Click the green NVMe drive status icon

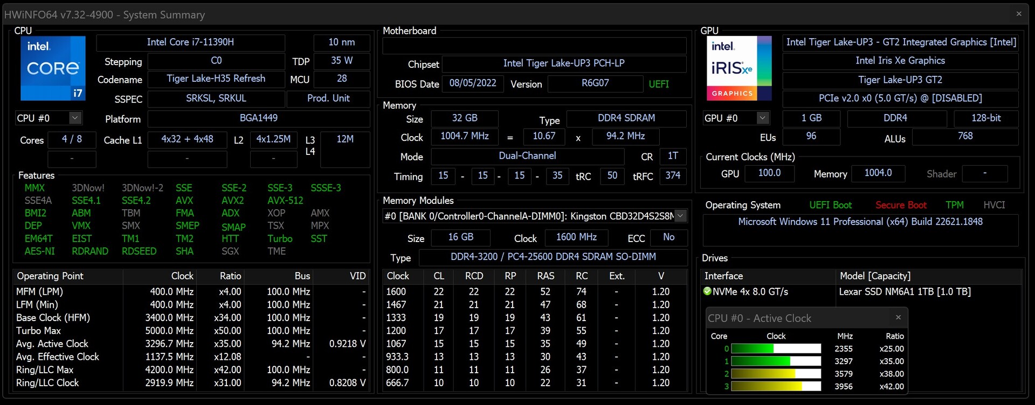[707, 291]
